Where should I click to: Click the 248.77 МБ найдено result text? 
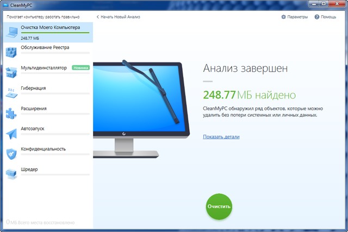[x=250, y=95]
